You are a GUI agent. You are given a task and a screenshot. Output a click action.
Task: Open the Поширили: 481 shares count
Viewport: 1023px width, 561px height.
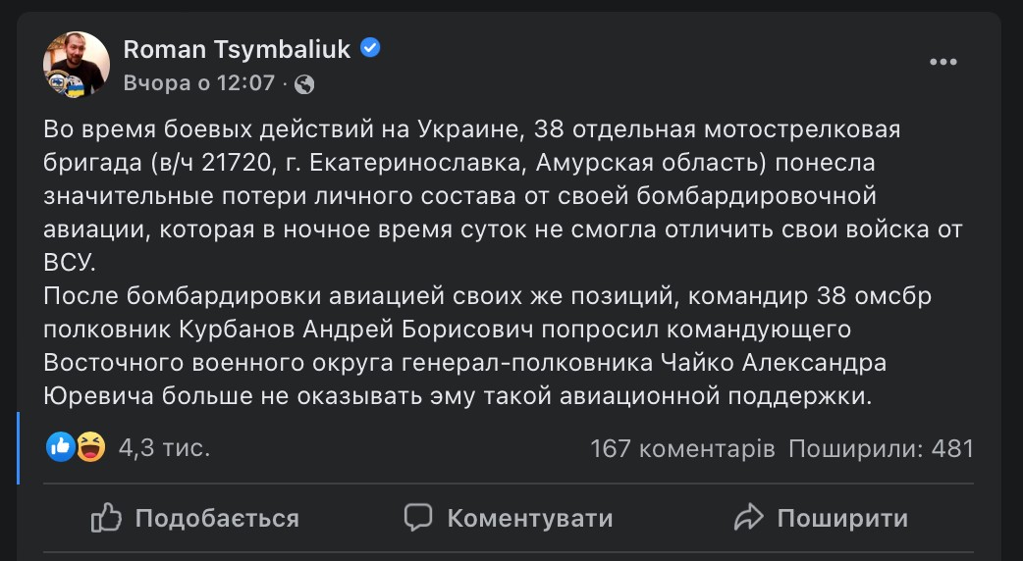tap(881, 448)
